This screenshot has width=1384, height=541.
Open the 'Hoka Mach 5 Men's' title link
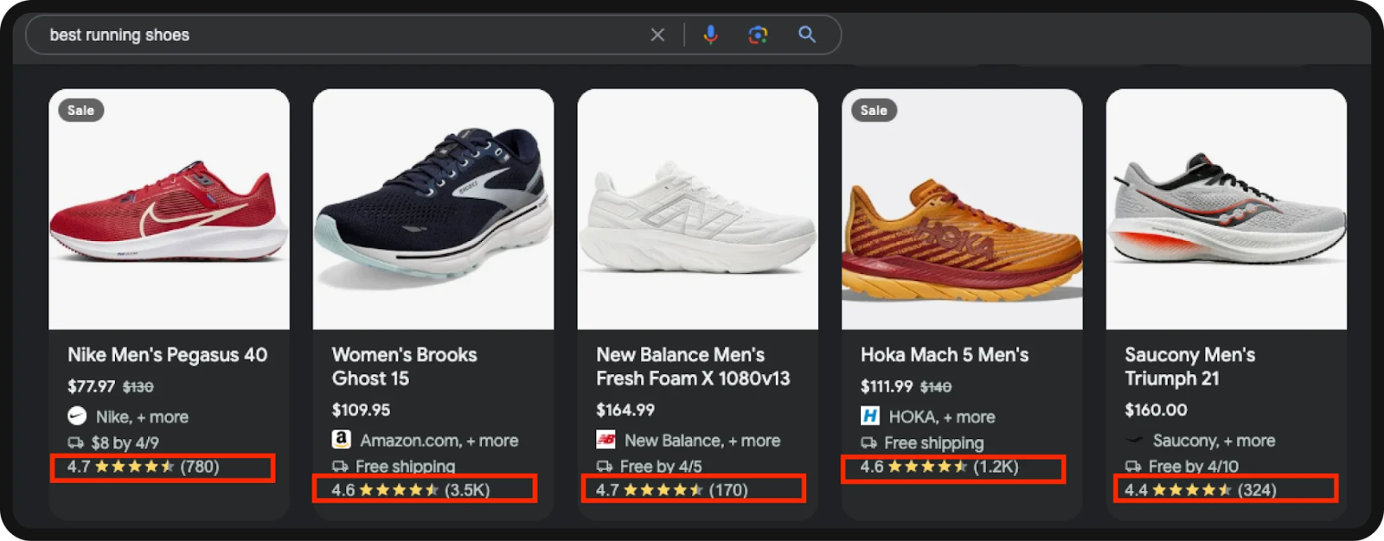click(x=945, y=355)
